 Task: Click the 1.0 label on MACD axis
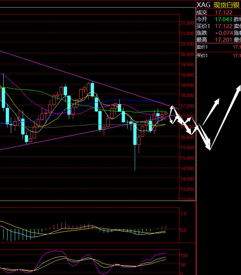click(183, 214)
